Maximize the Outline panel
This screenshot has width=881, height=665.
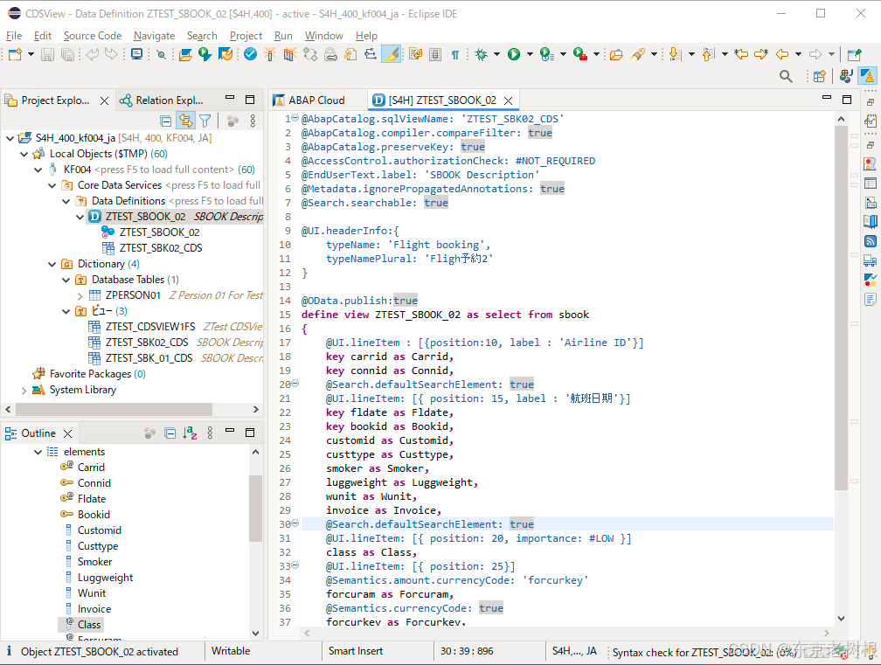click(x=250, y=433)
